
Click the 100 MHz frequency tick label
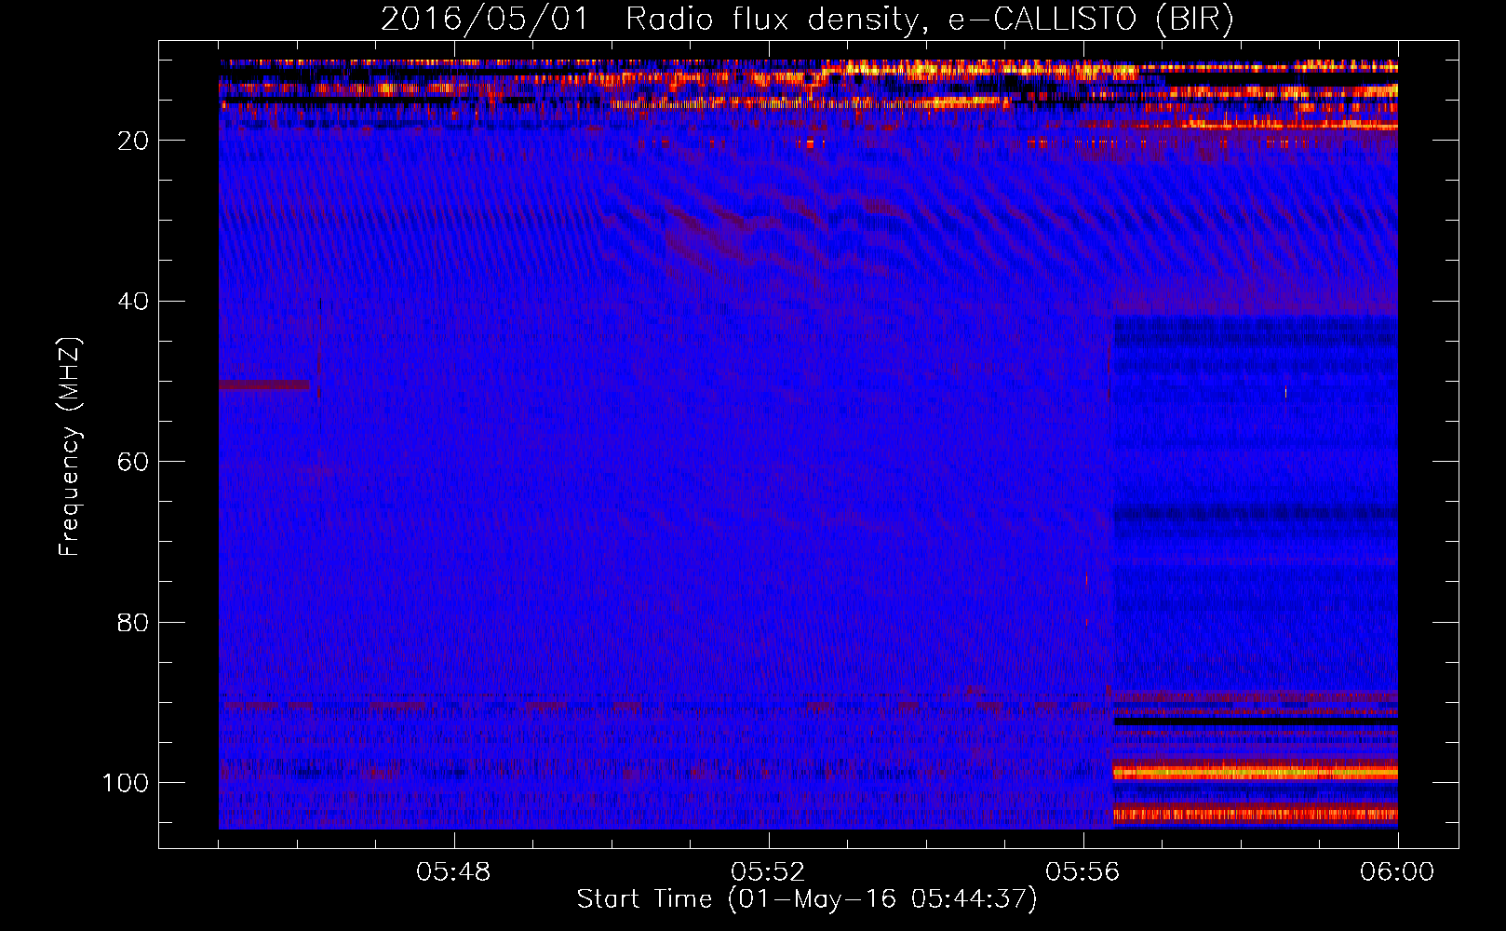126,783
